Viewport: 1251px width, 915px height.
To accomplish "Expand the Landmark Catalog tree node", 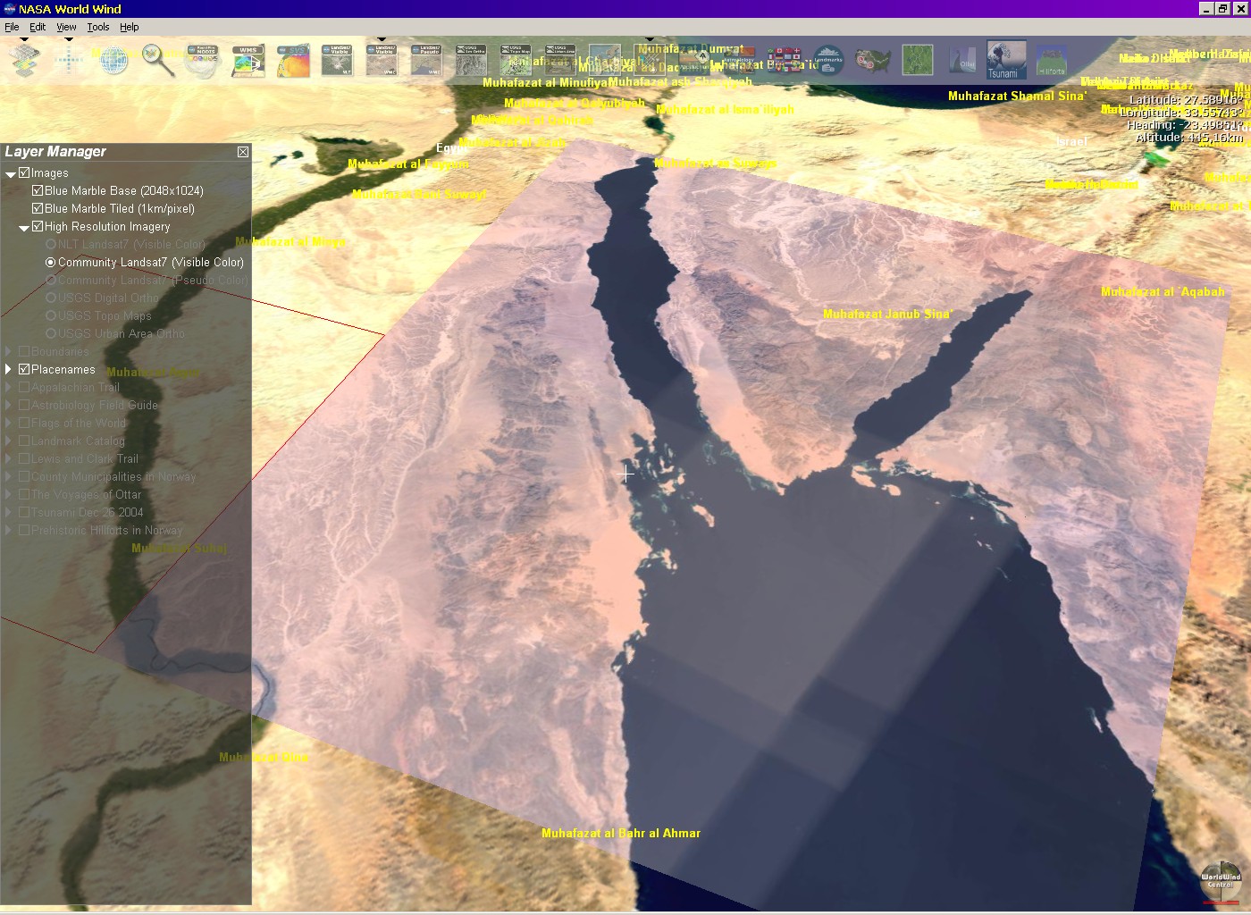I will point(9,441).
